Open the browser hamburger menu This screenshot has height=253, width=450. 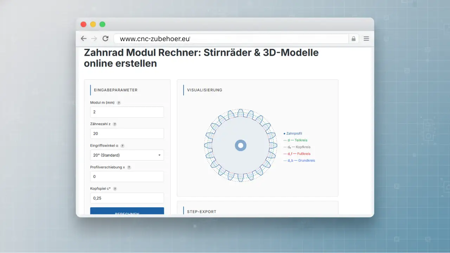[x=366, y=39]
